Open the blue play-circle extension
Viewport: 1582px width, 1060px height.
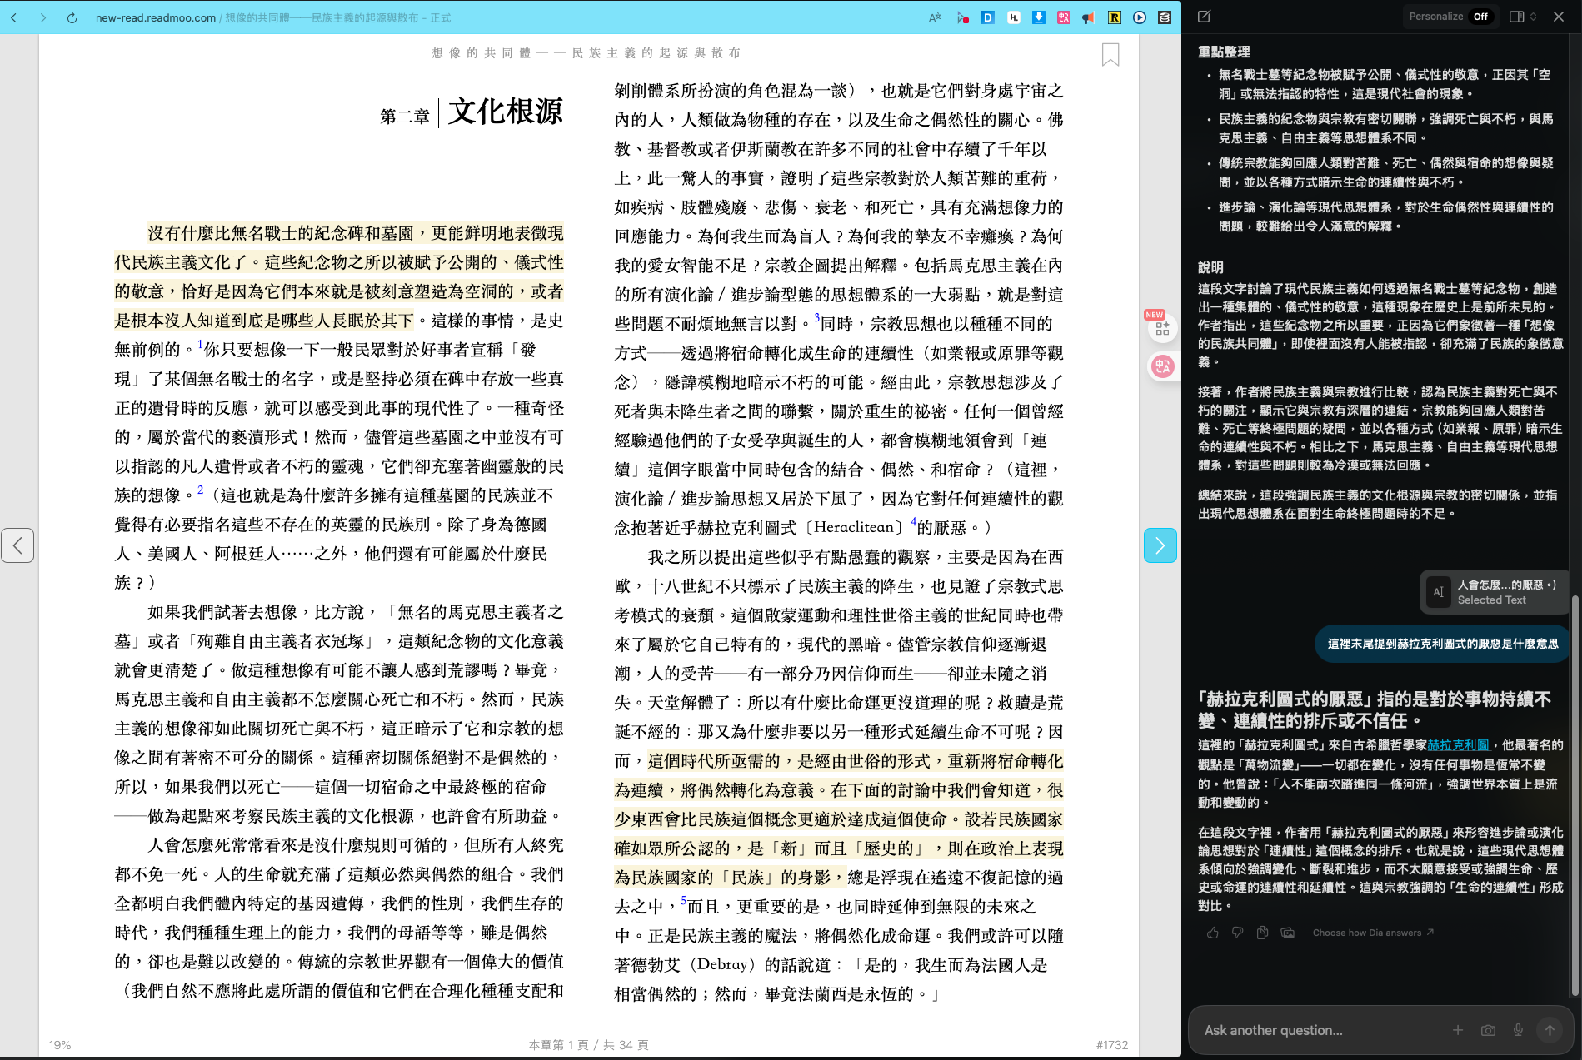point(1140,17)
